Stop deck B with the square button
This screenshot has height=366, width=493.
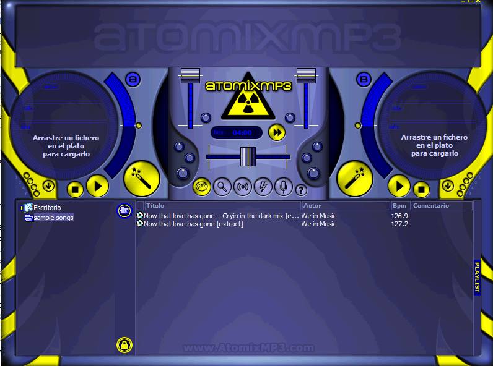(421, 189)
